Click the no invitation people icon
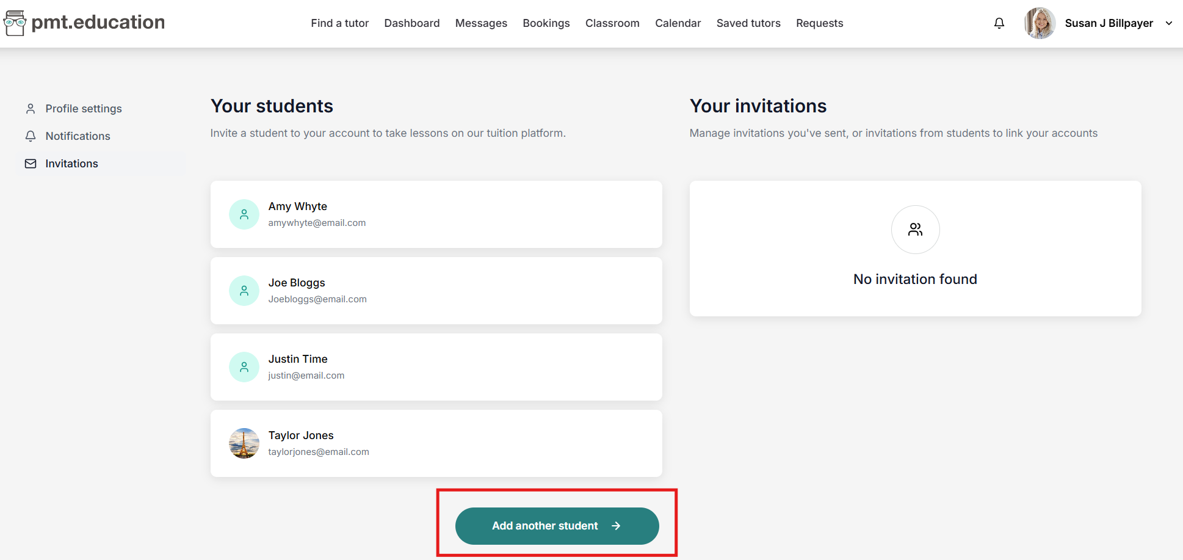The height and width of the screenshot is (560, 1183). tap(915, 230)
